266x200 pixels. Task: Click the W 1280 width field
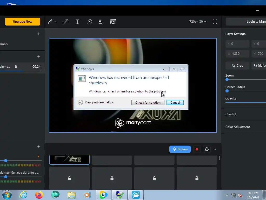[x=237, y=54]
